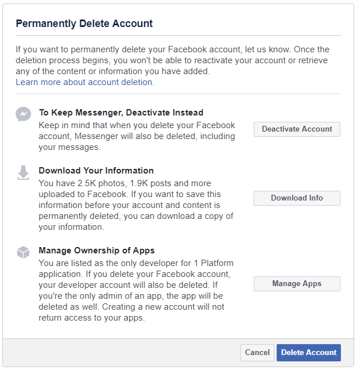Click the divider line above the Messenger section
Viewport: 357px width, 370px height.
click(178, 94)
